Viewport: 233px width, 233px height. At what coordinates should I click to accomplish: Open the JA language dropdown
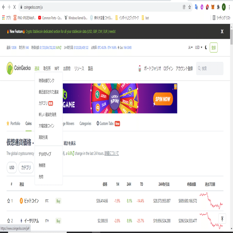[x=190, y=48]
